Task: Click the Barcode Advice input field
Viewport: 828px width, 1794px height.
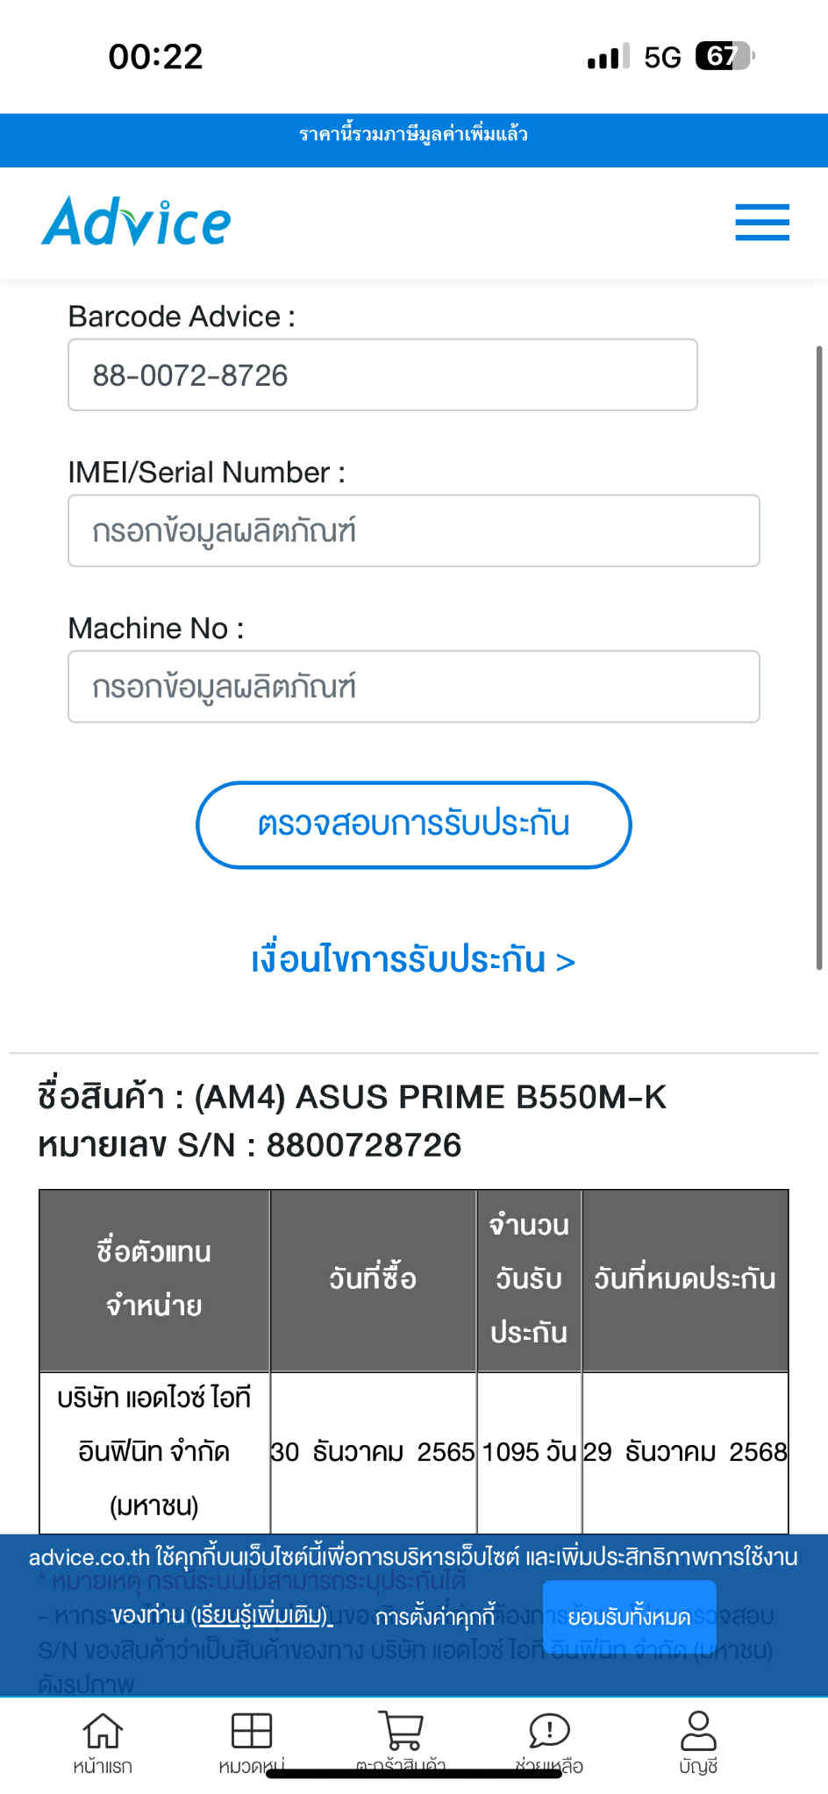Action: click(x=382, y=374)
